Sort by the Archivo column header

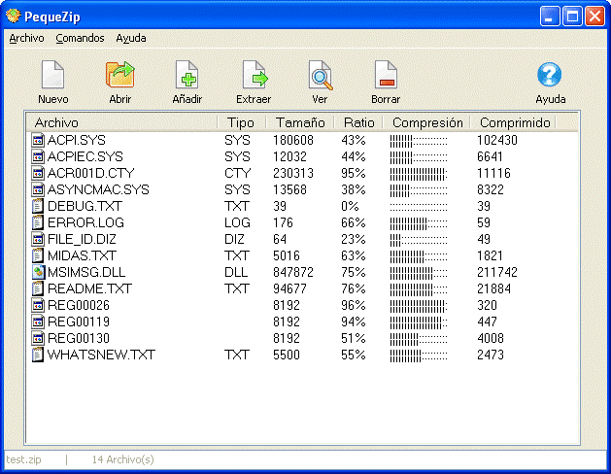point(122,122)
